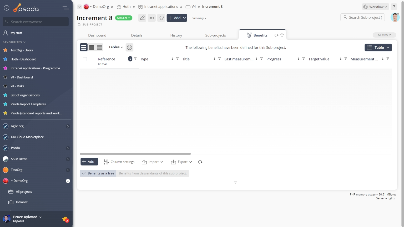Favourite the Benefits tab using the star icon

point(282,35)
